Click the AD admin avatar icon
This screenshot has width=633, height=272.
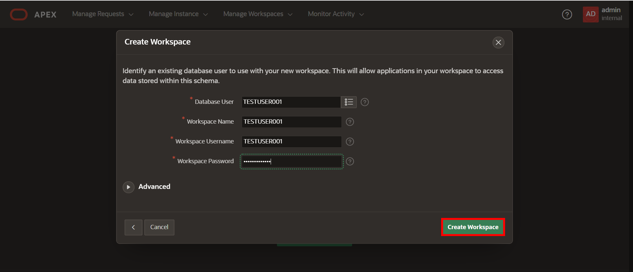(590, 15)
